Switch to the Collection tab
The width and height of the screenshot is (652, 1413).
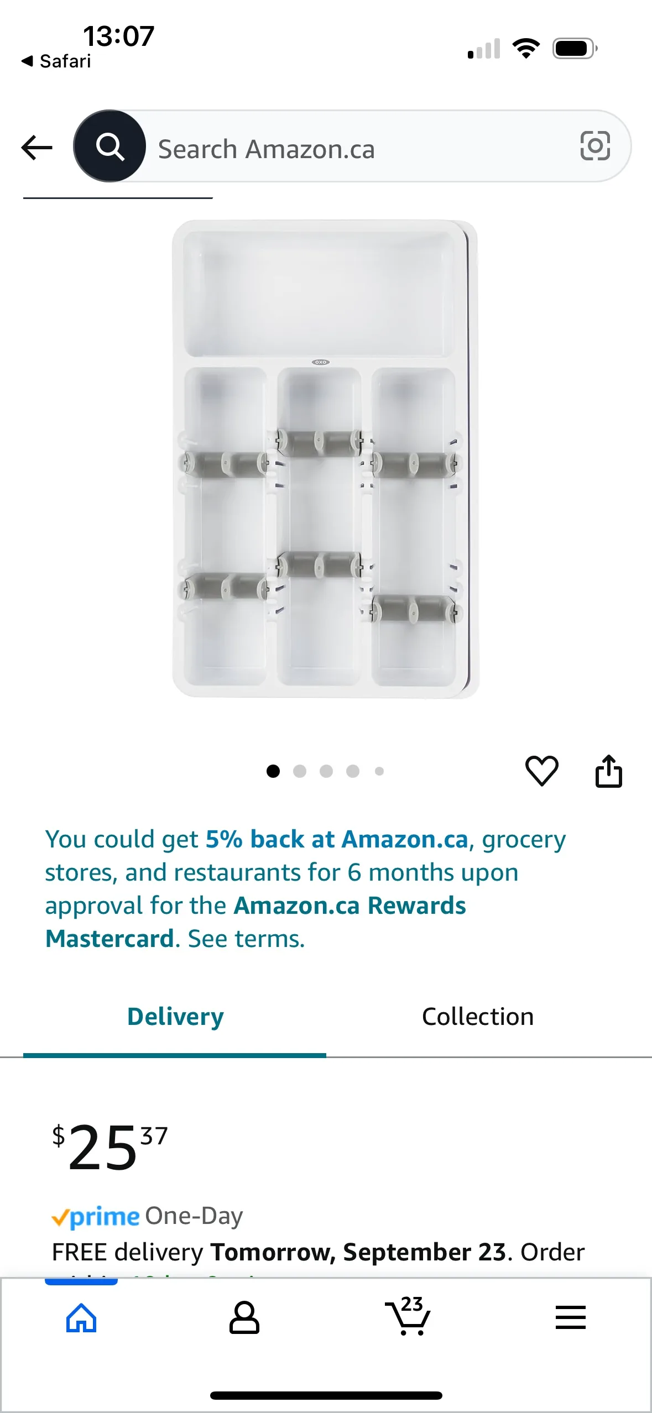[478, 1017]
